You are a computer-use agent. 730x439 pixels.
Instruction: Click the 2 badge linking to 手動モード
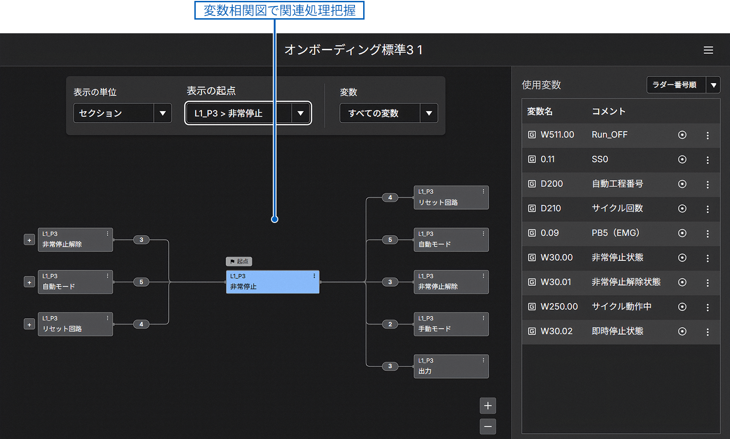click(390, 325)
